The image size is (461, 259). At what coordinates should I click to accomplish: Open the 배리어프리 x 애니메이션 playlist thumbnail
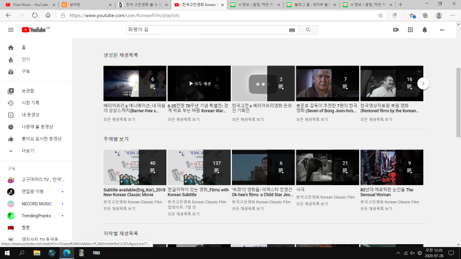tap(135, 83)
